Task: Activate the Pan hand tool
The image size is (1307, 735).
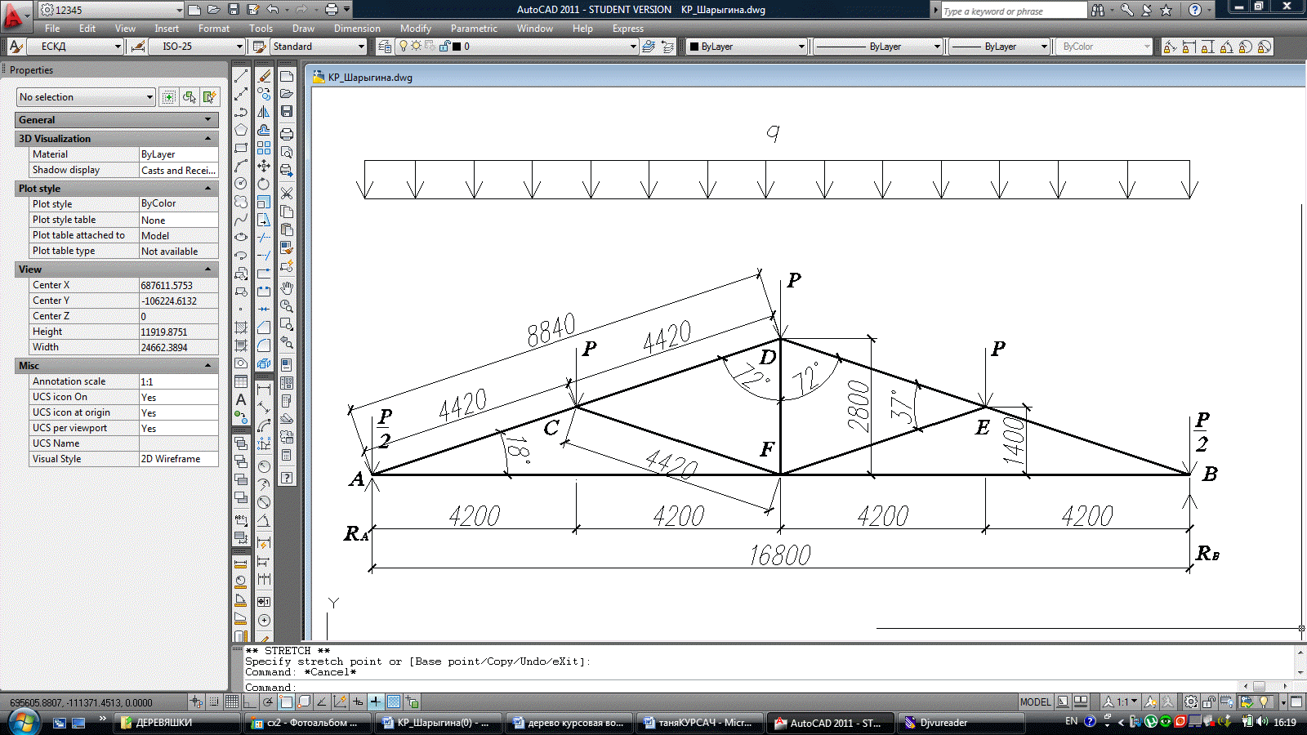Action: coord(287,288)
